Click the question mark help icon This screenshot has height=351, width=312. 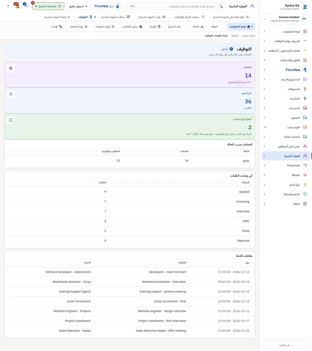(x=8, y=6)
